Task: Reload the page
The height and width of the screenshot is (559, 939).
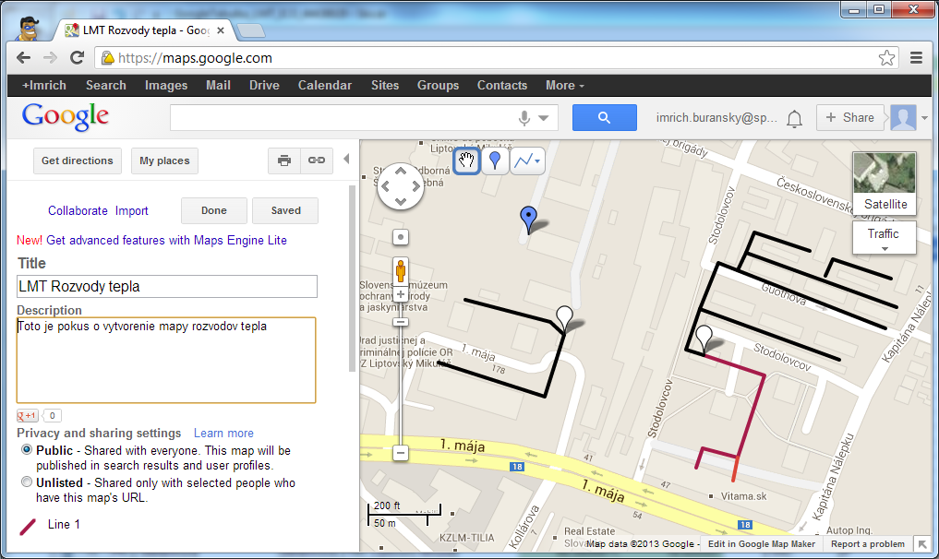Action: (77, 58)
